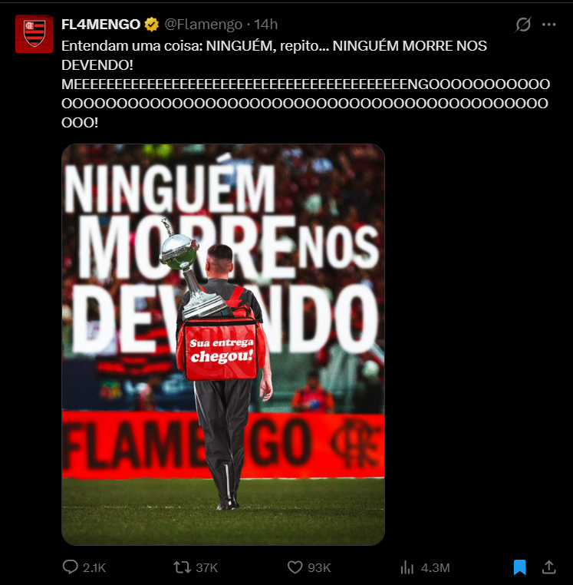Viewport: 573px width, 585px height.
Task: Like the post with the heart icon
Action: (x=295, y=567)
